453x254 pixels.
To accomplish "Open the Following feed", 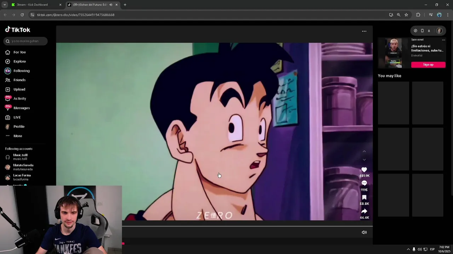I will tap(21, 71).
